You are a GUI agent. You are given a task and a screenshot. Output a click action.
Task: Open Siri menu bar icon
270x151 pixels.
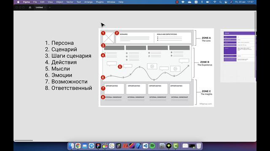pos(231,2)
